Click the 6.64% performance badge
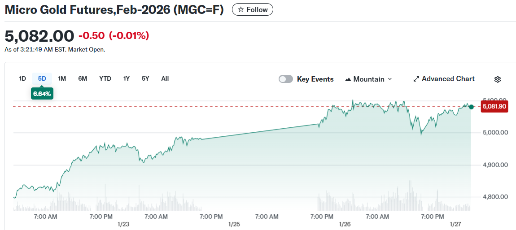The width and height of the screenshot is (516, 230). (42, 93)
